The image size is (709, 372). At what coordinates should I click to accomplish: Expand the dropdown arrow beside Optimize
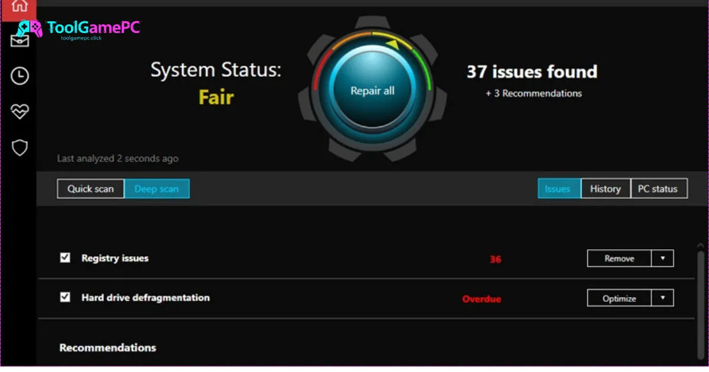[662, 299]
